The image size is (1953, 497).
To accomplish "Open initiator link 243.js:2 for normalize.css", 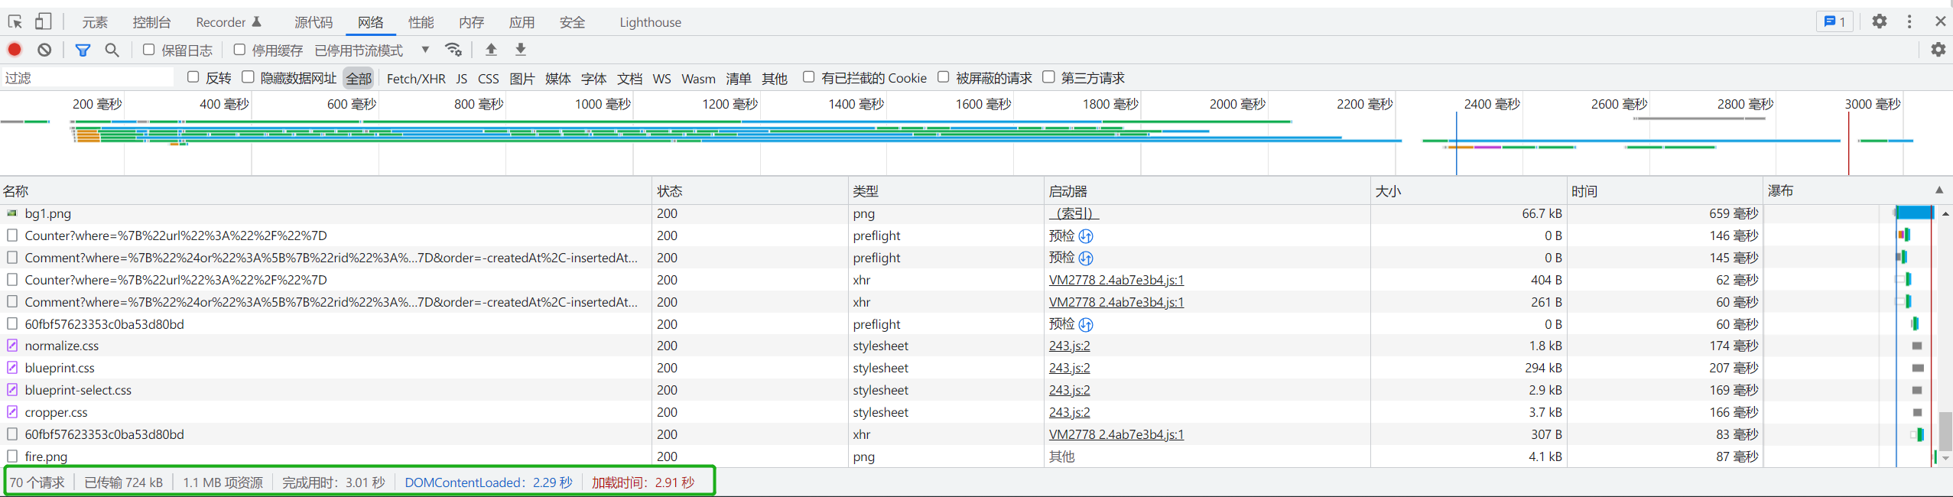I will (x=1069, y=346).
